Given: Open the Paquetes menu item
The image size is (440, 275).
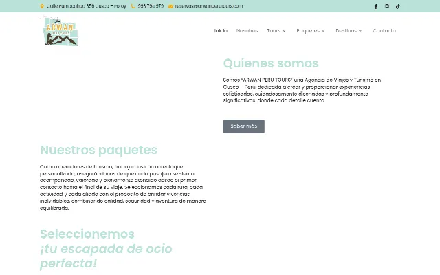Looking at the screenshot, I should pos(308,30).
